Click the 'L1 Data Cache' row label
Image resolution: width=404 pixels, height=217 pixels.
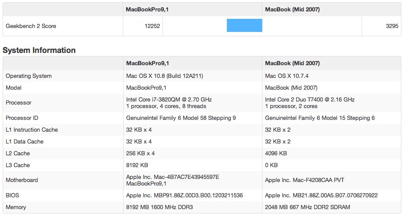[x=25, y=142]
